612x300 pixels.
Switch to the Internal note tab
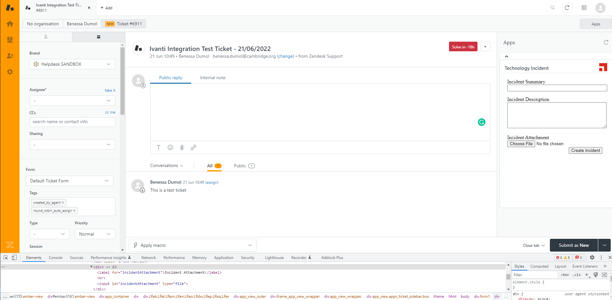click(x=213, y=78)
